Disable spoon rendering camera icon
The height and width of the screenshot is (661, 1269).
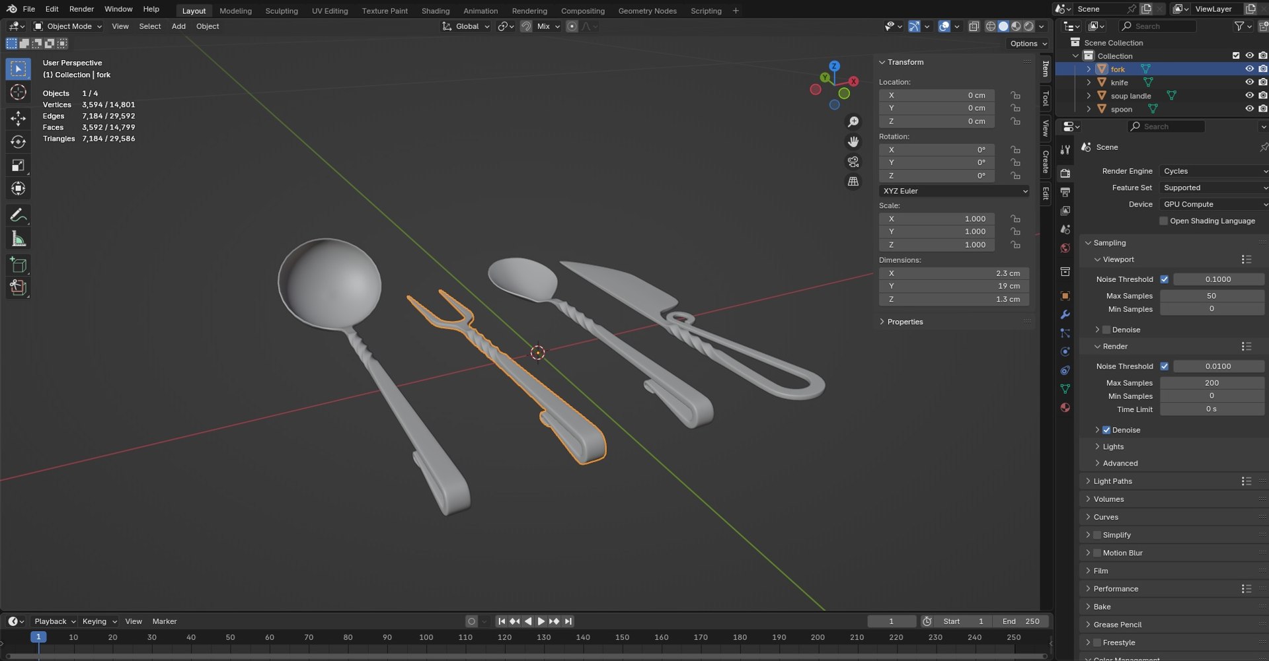point(1262,109)
